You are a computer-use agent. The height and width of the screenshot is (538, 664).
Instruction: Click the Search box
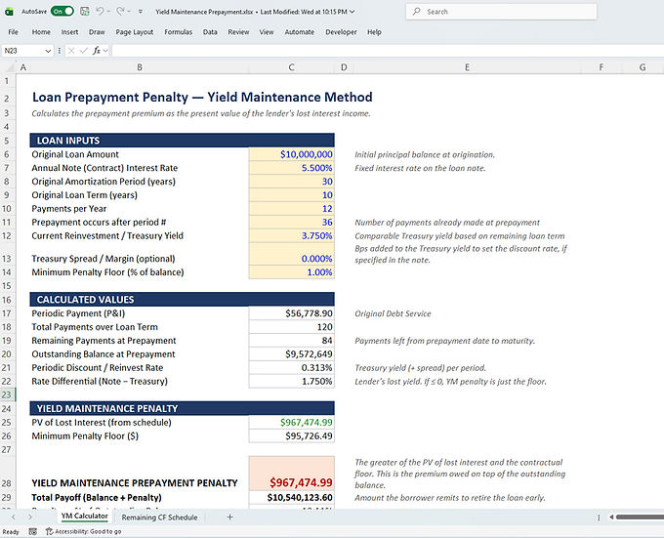coord(501,12)
